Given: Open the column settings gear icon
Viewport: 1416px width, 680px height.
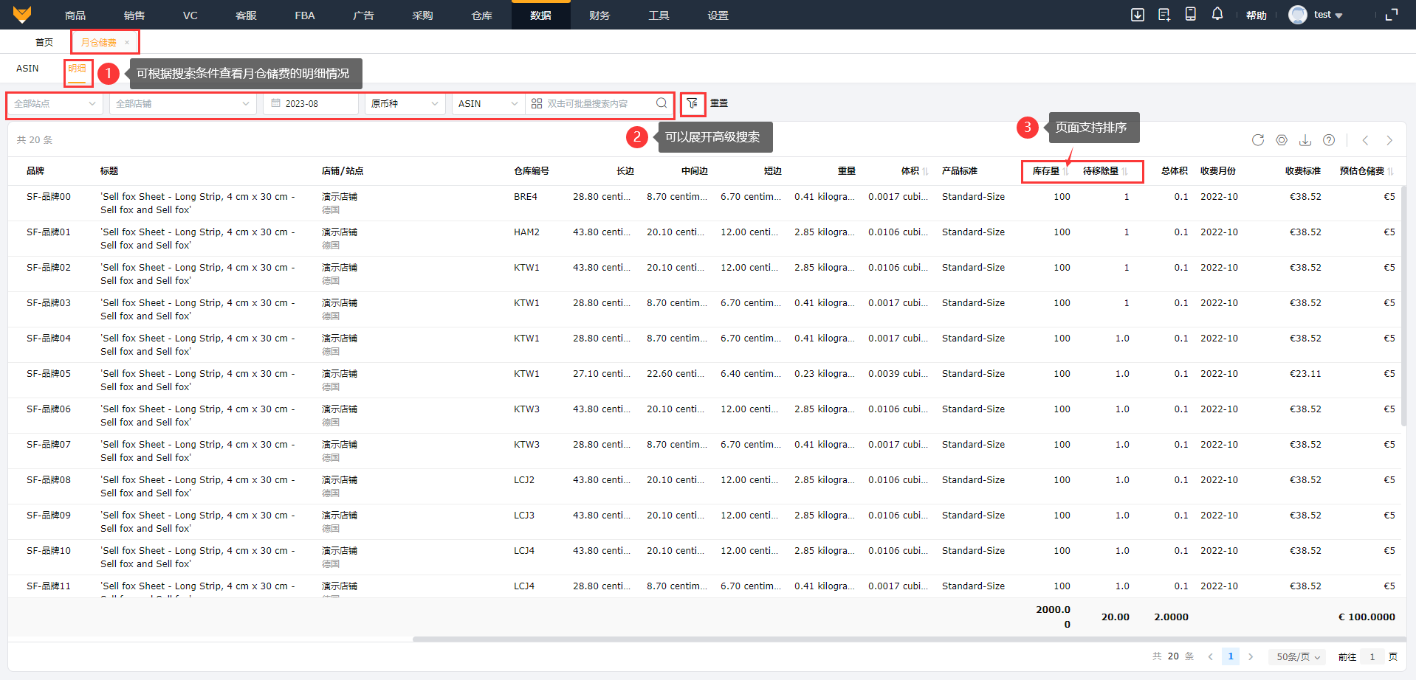Looking at the screenshot, I should 1282,140.
